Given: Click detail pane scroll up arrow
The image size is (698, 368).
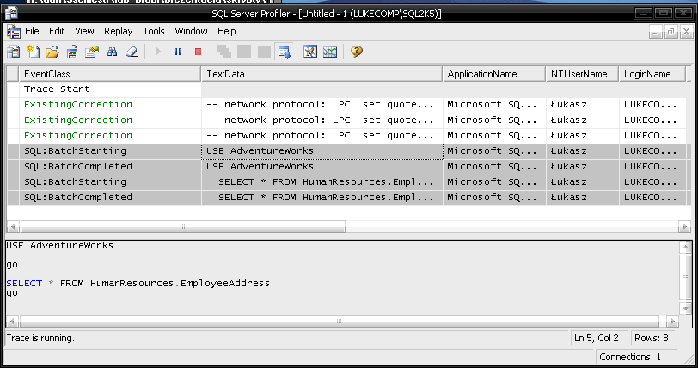Looking at the screenshot, I should [x=686, y=248].
